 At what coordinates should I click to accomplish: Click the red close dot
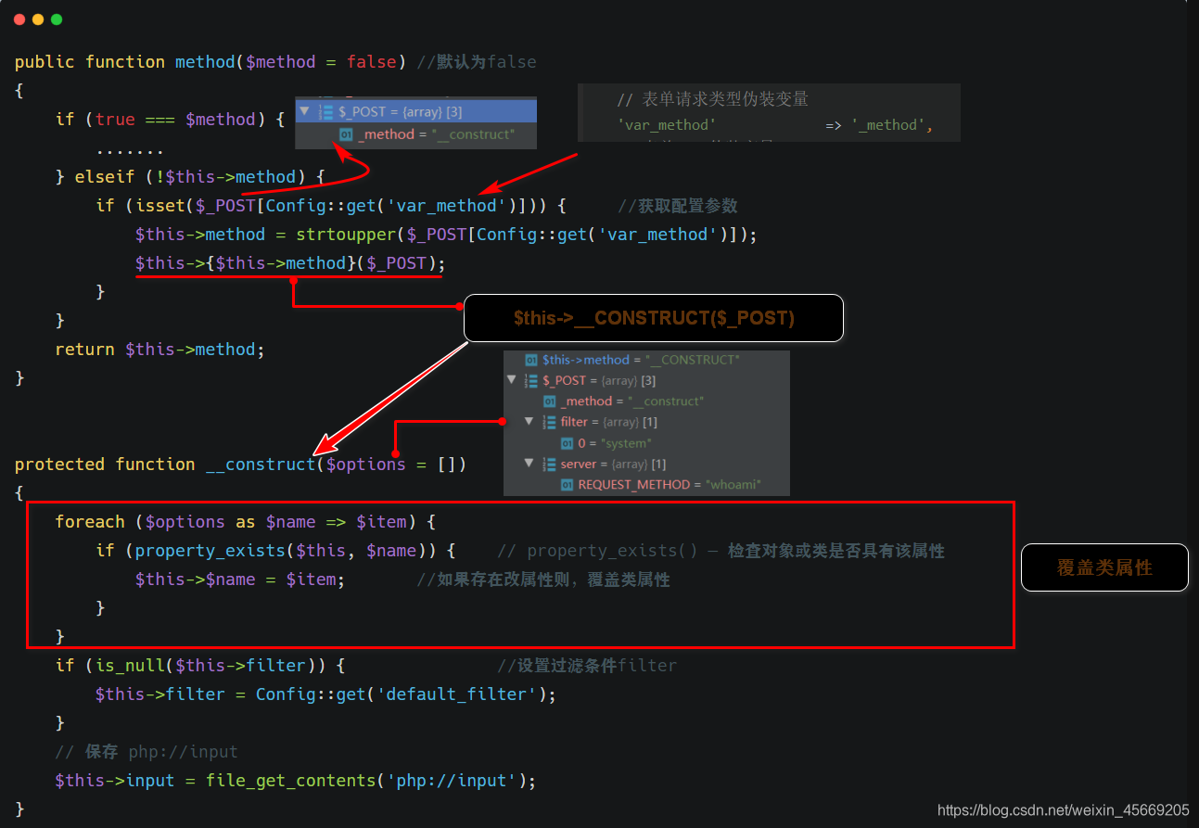pyautogui.click(x=19, y=19)
